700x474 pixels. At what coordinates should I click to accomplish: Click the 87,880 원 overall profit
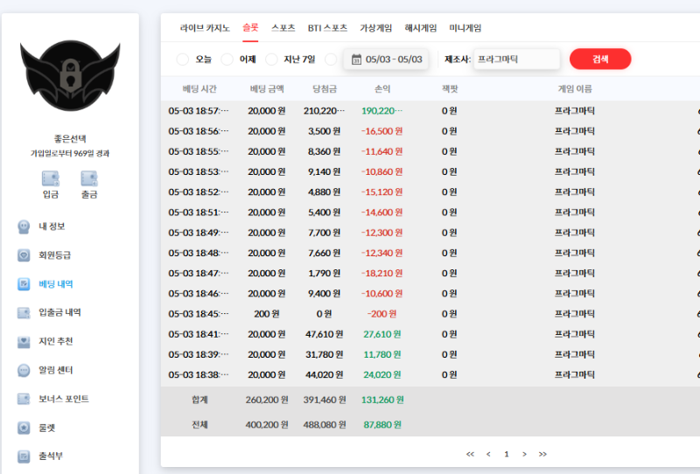[x=382, y=425]
